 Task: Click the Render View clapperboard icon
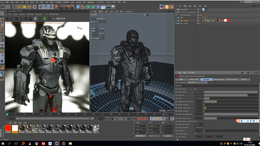pos(62,7)
